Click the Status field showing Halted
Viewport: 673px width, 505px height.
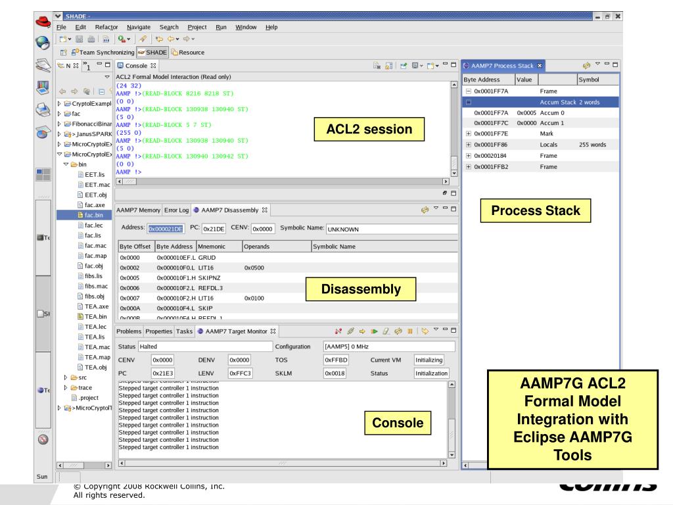(205, 347)
